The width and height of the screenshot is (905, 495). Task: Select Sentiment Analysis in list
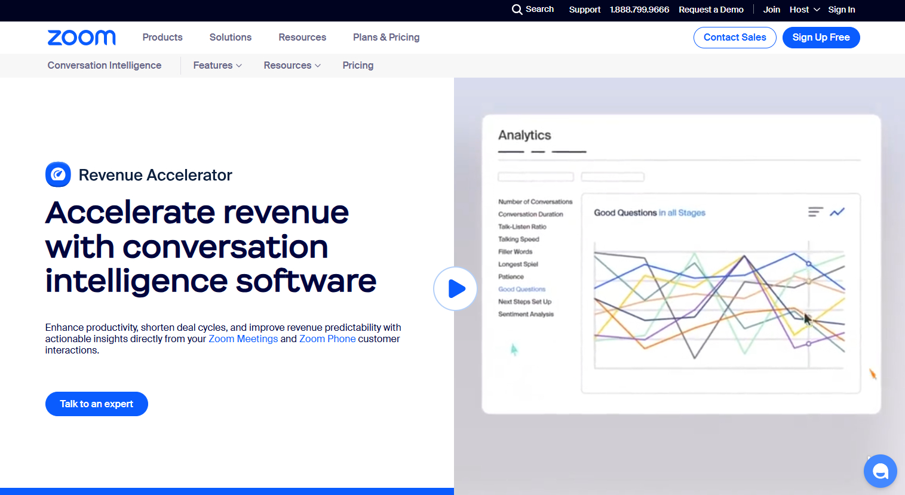(x=526, y=314)
